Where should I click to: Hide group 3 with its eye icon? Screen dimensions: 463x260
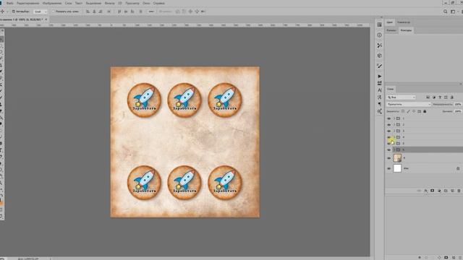click(389, 131)
